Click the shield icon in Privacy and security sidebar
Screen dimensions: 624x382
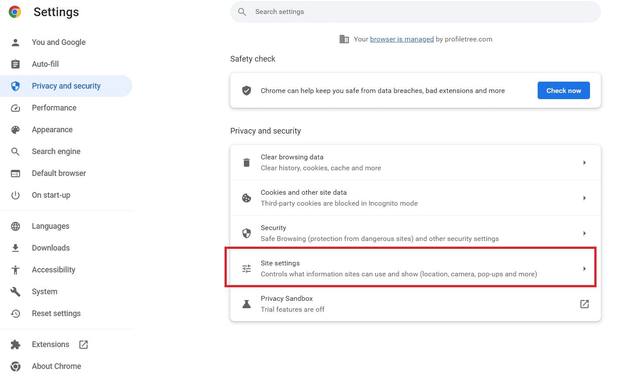point(15,86)
